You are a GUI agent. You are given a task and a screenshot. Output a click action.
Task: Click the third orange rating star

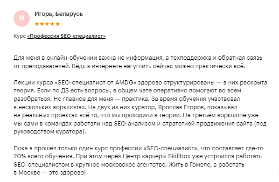click(x=47, y=24)
